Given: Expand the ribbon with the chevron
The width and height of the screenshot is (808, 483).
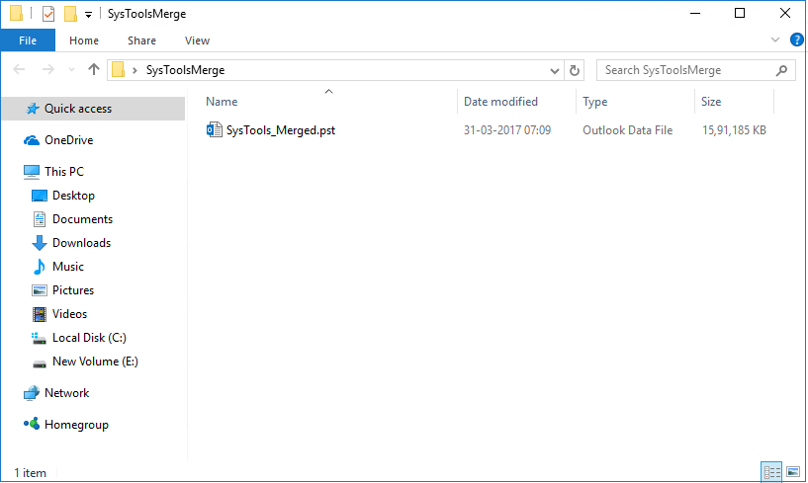Looking at the screenshot, I should click(775, 40).
